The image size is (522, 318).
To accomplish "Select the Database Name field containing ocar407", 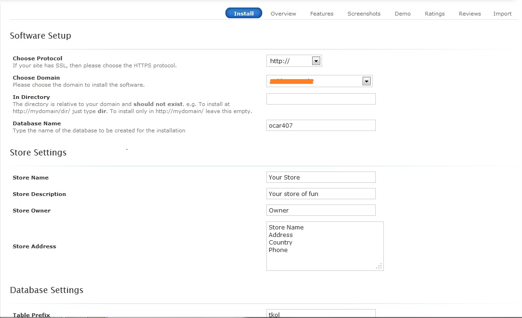I will 321,125.
